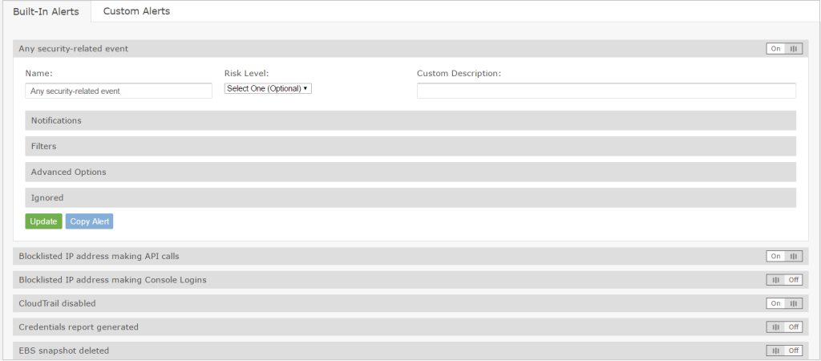Turn off the CloudTrail disabled alert
Screen dimensions: 821x361
783,303
